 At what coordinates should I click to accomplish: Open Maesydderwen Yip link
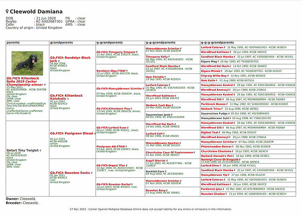coord(214,175)
